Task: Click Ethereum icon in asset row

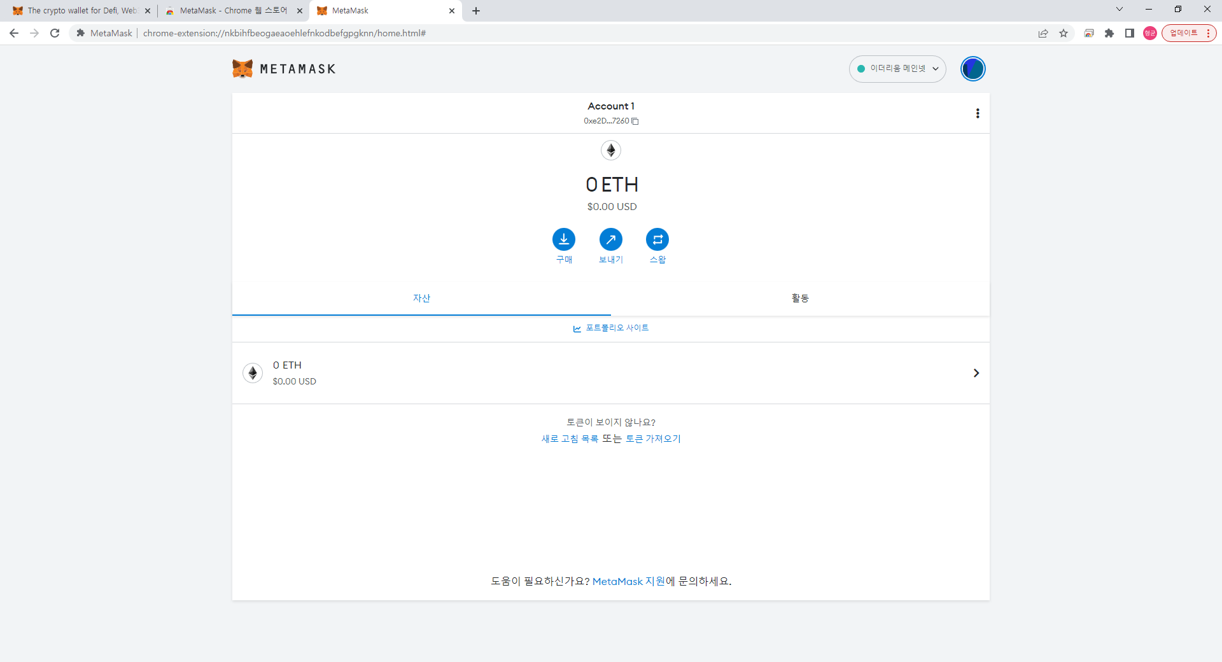Action: 253,373
